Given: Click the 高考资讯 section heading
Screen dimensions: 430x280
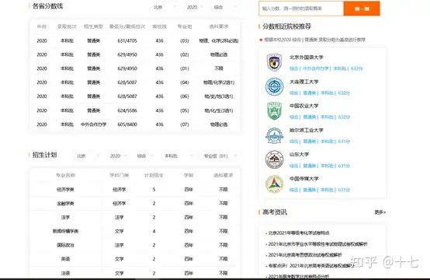Looking at the screenshot, I should point(275,212).
